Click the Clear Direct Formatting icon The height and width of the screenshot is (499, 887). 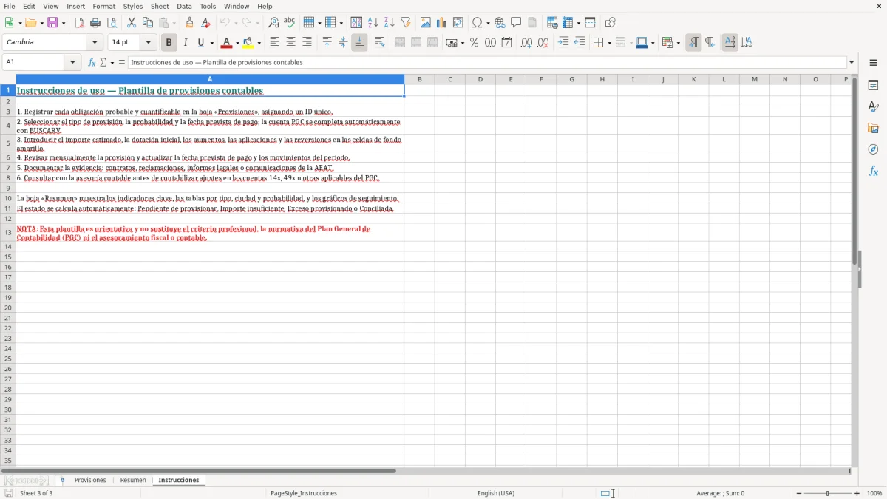205,23
